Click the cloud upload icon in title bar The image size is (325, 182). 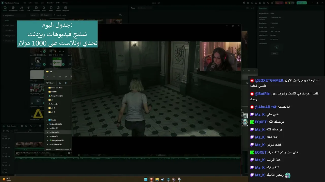pos(264,3)
